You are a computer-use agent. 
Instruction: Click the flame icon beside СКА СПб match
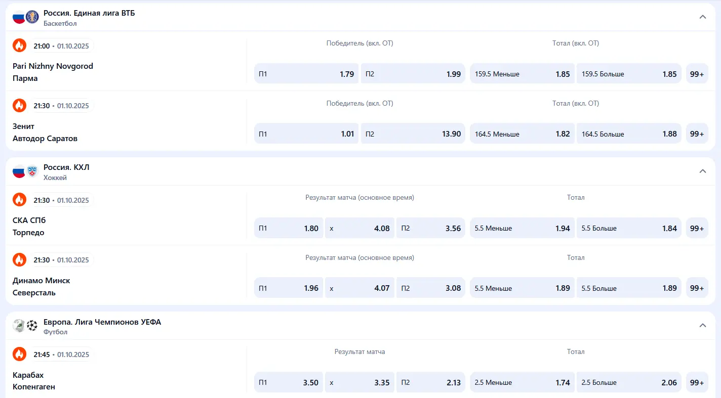pyautogui.click(x=19, y=200)
